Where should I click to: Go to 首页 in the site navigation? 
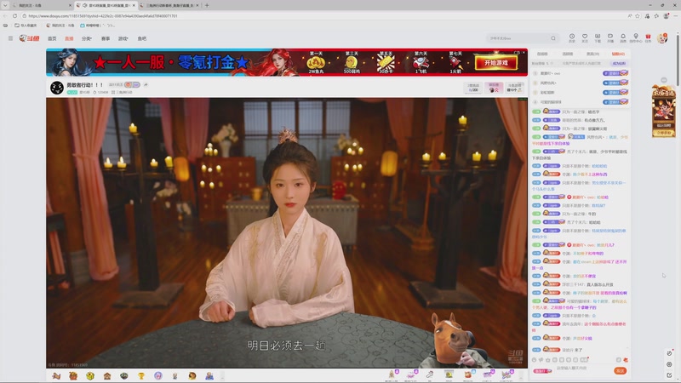52,38
